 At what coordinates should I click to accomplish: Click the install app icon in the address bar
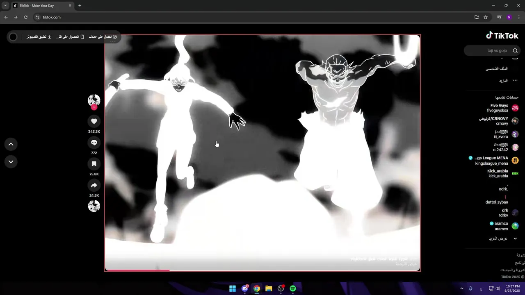coord(477,17)
